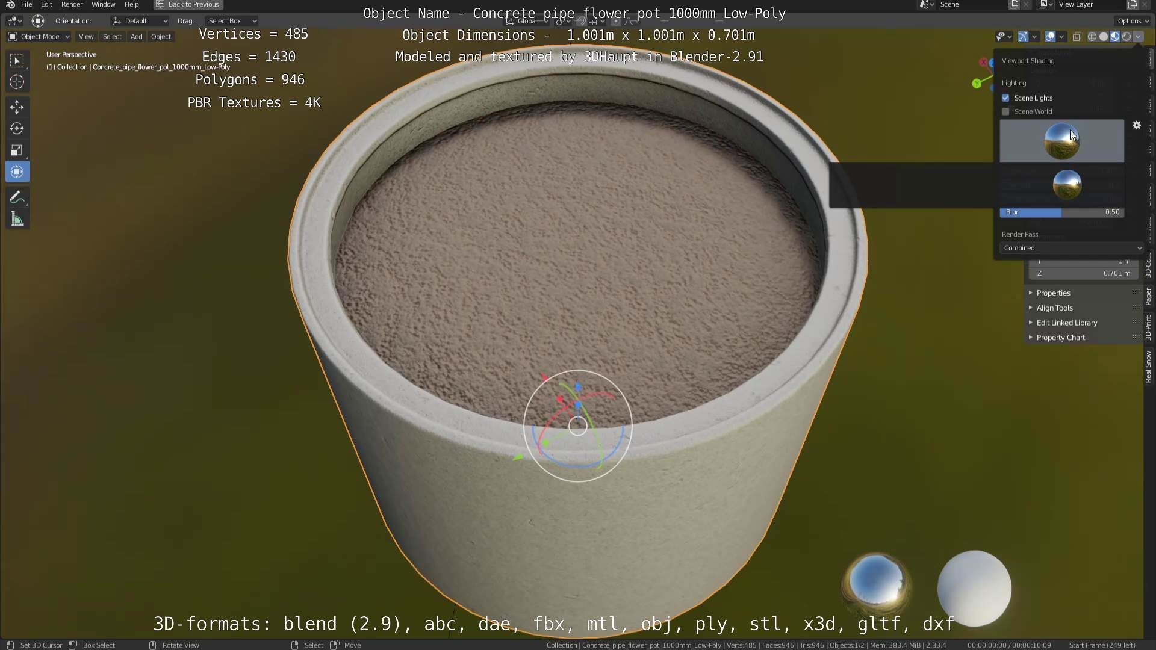Click the View Layer name field

pos(1090,4)
